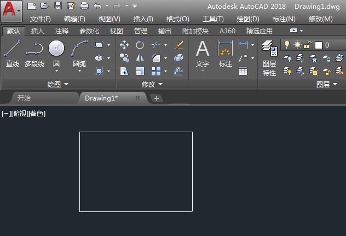Click the Offset tool icon
Image resolution: width=346 pixels, height=236 pixels.
178,72
